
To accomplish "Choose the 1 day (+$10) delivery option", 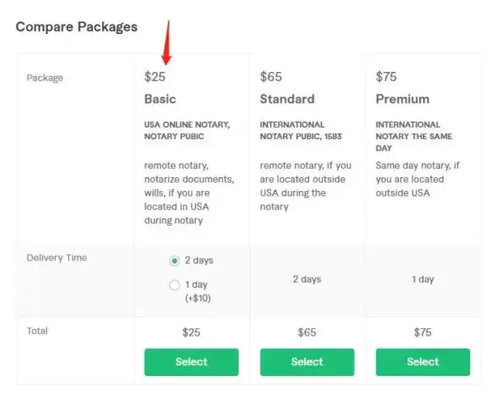I will coord(174,285).
